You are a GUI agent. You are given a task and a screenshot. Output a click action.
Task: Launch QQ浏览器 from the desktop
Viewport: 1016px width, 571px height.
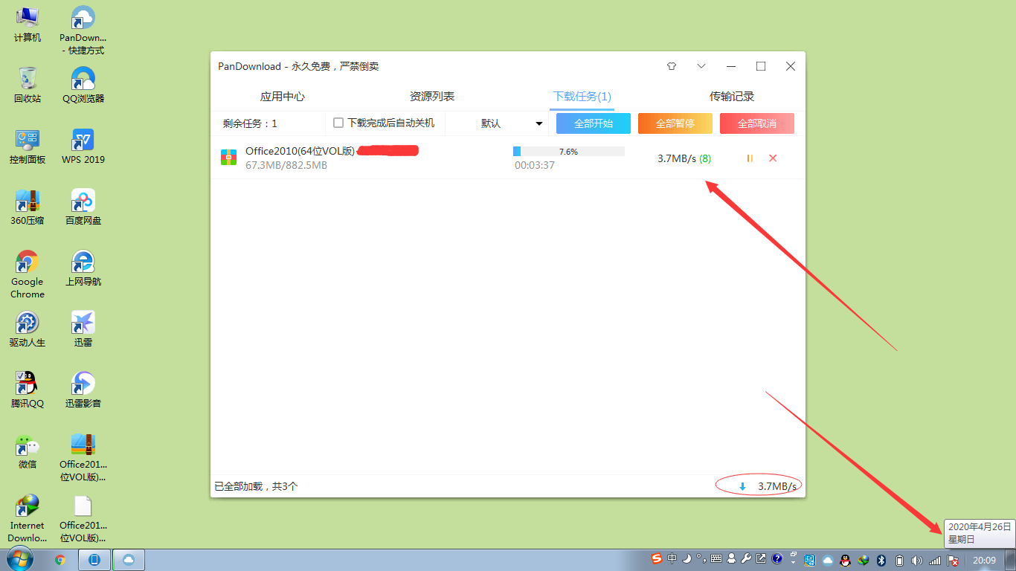[x=83, y=85]
